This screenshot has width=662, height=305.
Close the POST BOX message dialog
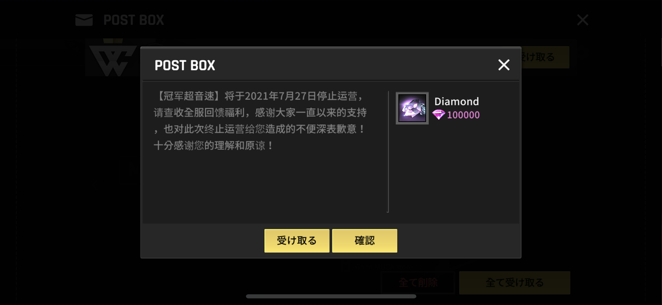pyautogui.click(x=504, y=65)
